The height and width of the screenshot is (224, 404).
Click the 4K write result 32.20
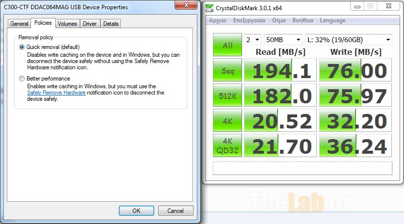click(356, 121)
